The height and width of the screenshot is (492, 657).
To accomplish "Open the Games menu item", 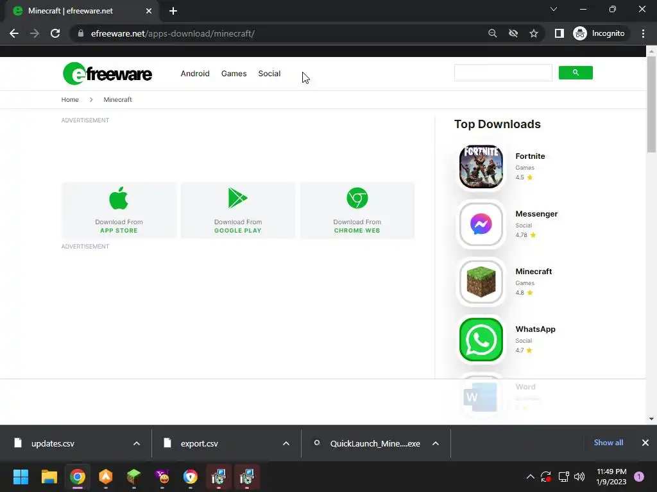I will click(x=234, y=74).
